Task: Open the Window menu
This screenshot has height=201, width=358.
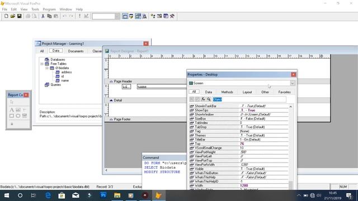Action: pos(66,9)
